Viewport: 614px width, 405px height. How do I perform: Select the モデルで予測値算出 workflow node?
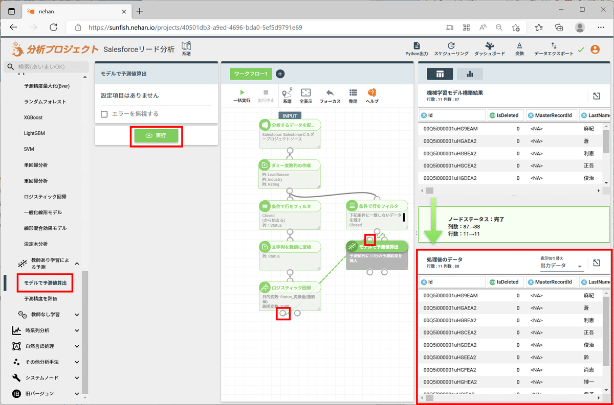(x=377, y=255)
